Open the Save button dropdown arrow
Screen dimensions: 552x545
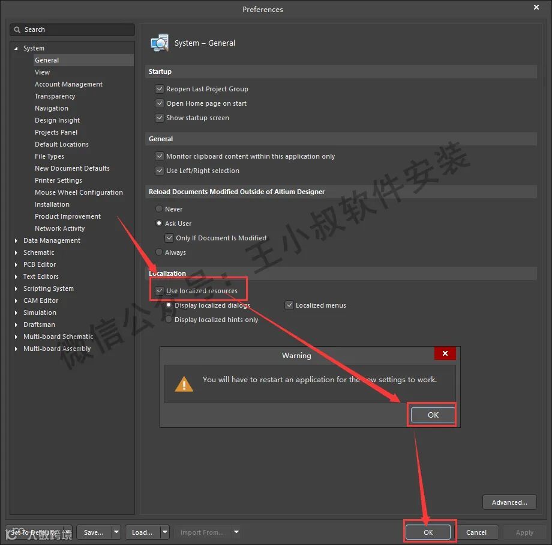(x=116, y=532)
